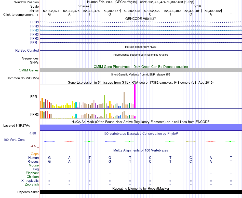Click the tall yellow-green bar in FPR1 expression chart
This screenshot has width=242, height=198.
point(105,101)
